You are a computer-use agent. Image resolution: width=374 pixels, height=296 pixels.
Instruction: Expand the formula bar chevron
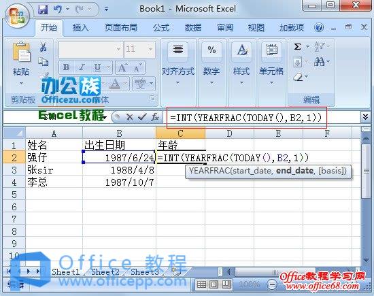(x=365, y=117)
